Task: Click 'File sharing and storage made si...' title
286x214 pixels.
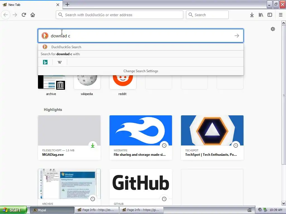Action: coord(140,155)
